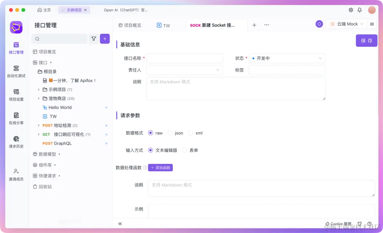Click the purple plus button to add new API
Screen dimensions: 383x233
click(x=105, y=38)
